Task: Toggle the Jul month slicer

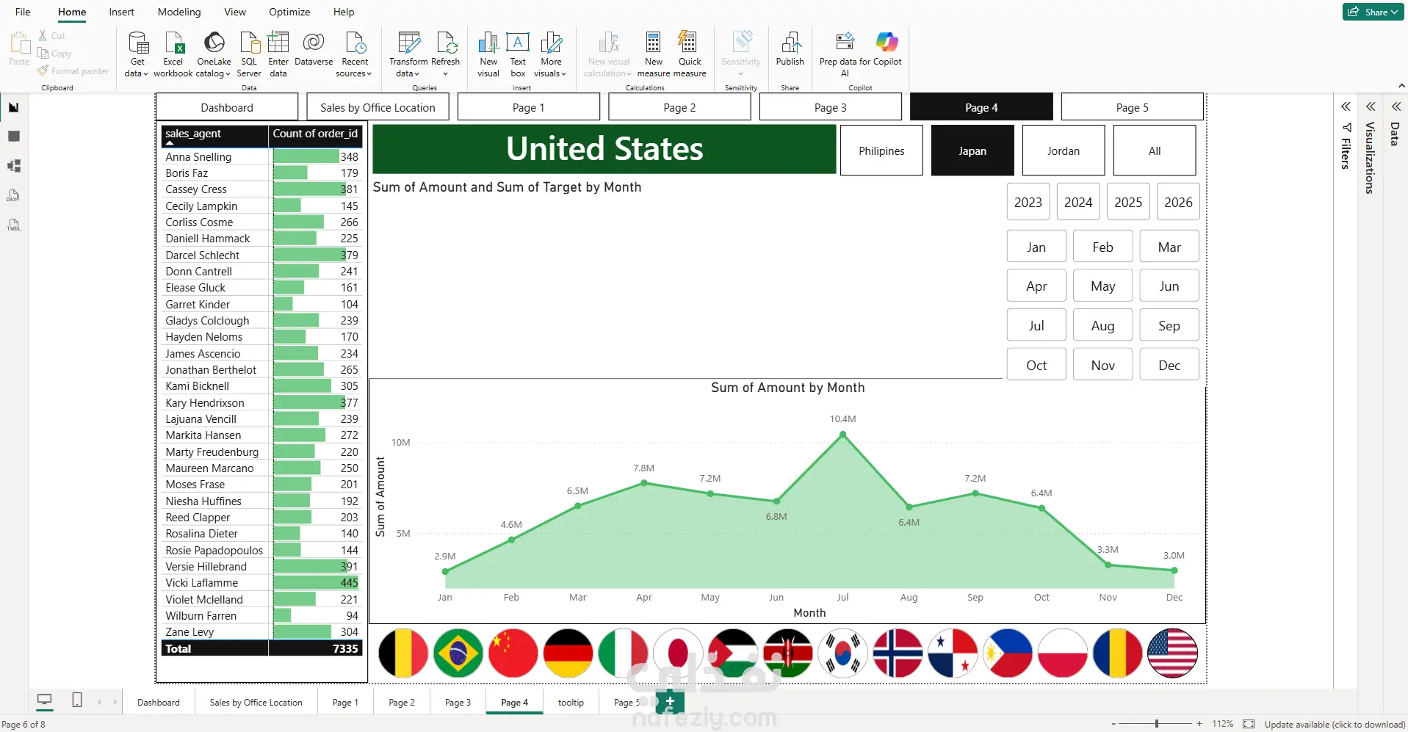Action: point(1036,325)
